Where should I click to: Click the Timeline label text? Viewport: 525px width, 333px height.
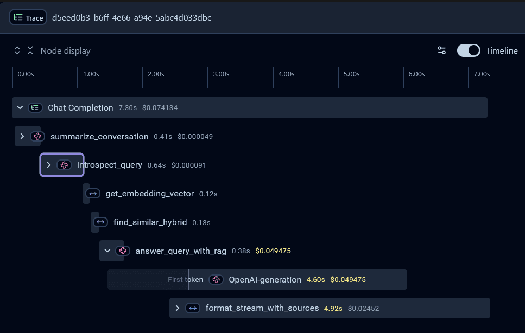tap(502, 51)
